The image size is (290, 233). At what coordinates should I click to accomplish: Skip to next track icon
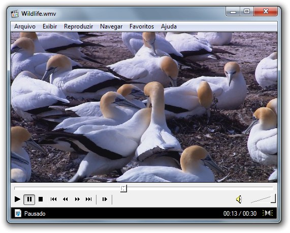tap(88, 199)
